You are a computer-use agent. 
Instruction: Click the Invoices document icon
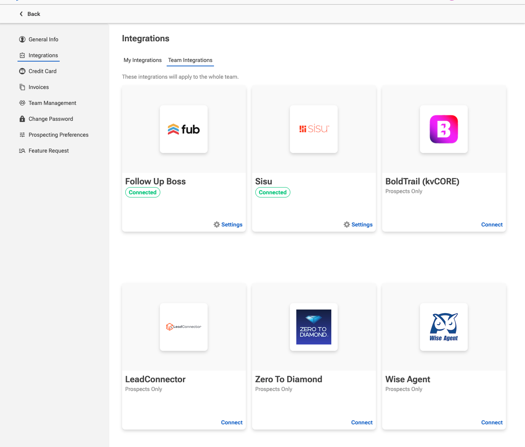22,87
